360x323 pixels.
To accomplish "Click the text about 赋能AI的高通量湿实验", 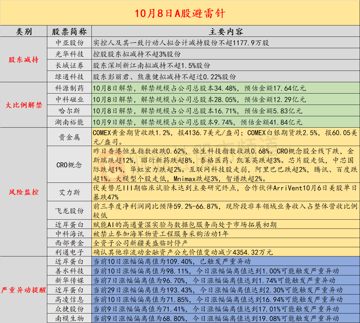I will [184, 225].
